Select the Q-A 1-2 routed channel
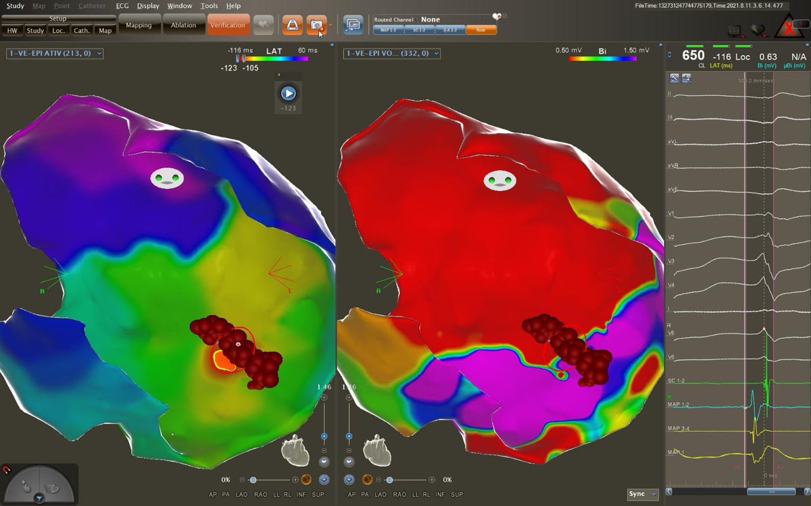Image resolution: width=811 pixels, height=506 pixels. (450, 30)
